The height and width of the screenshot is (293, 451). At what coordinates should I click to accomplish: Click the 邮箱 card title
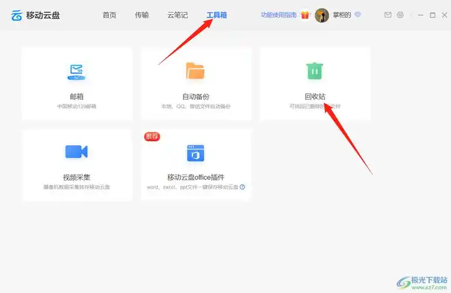pos(76,97)
